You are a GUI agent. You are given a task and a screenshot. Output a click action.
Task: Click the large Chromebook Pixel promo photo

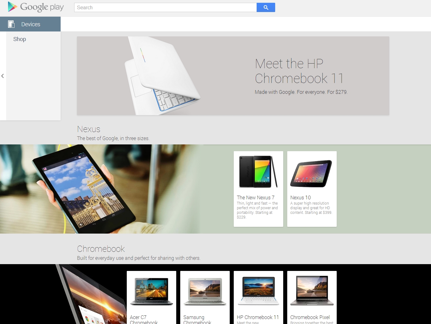click(91, 294)
